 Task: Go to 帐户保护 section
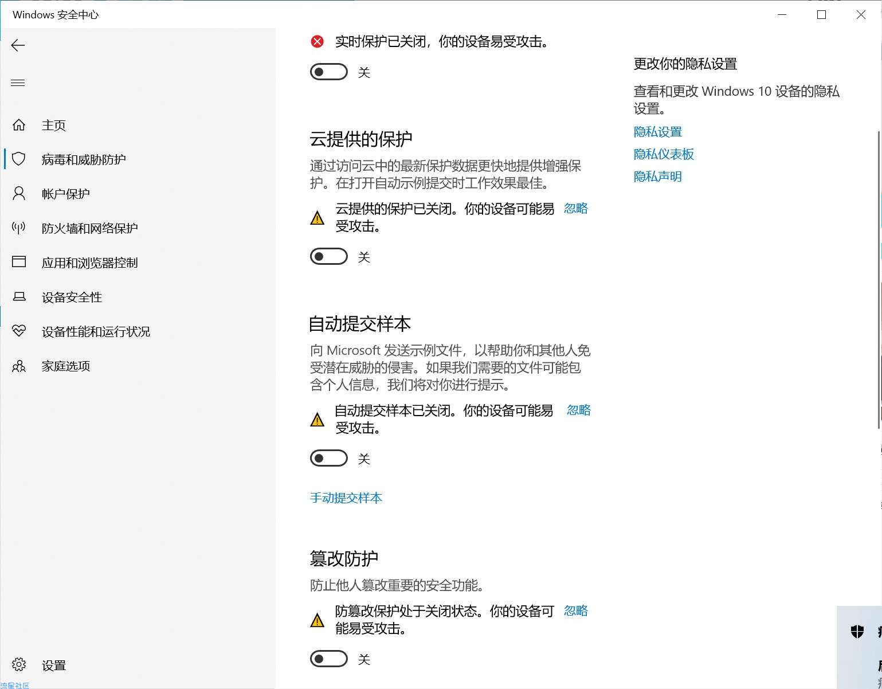[x=66, y=194]
